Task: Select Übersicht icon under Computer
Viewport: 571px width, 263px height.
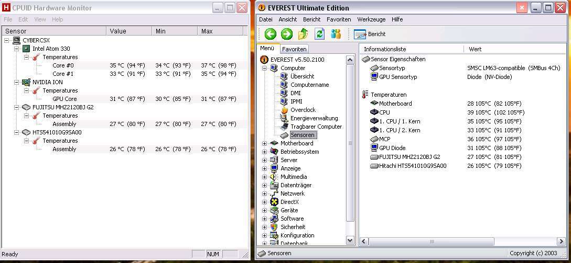Action: coord(284,76)
